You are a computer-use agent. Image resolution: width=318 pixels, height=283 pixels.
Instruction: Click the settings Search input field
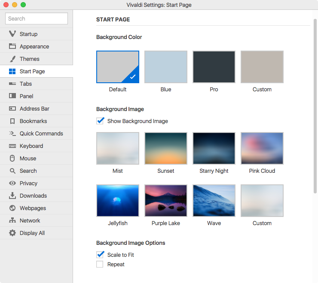[37, 18]
